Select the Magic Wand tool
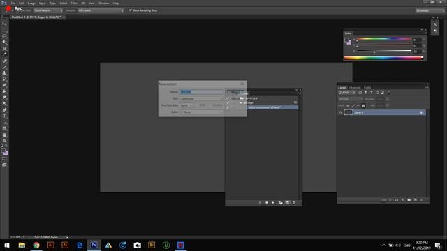The image size is (447, 251). pos(4,42)
